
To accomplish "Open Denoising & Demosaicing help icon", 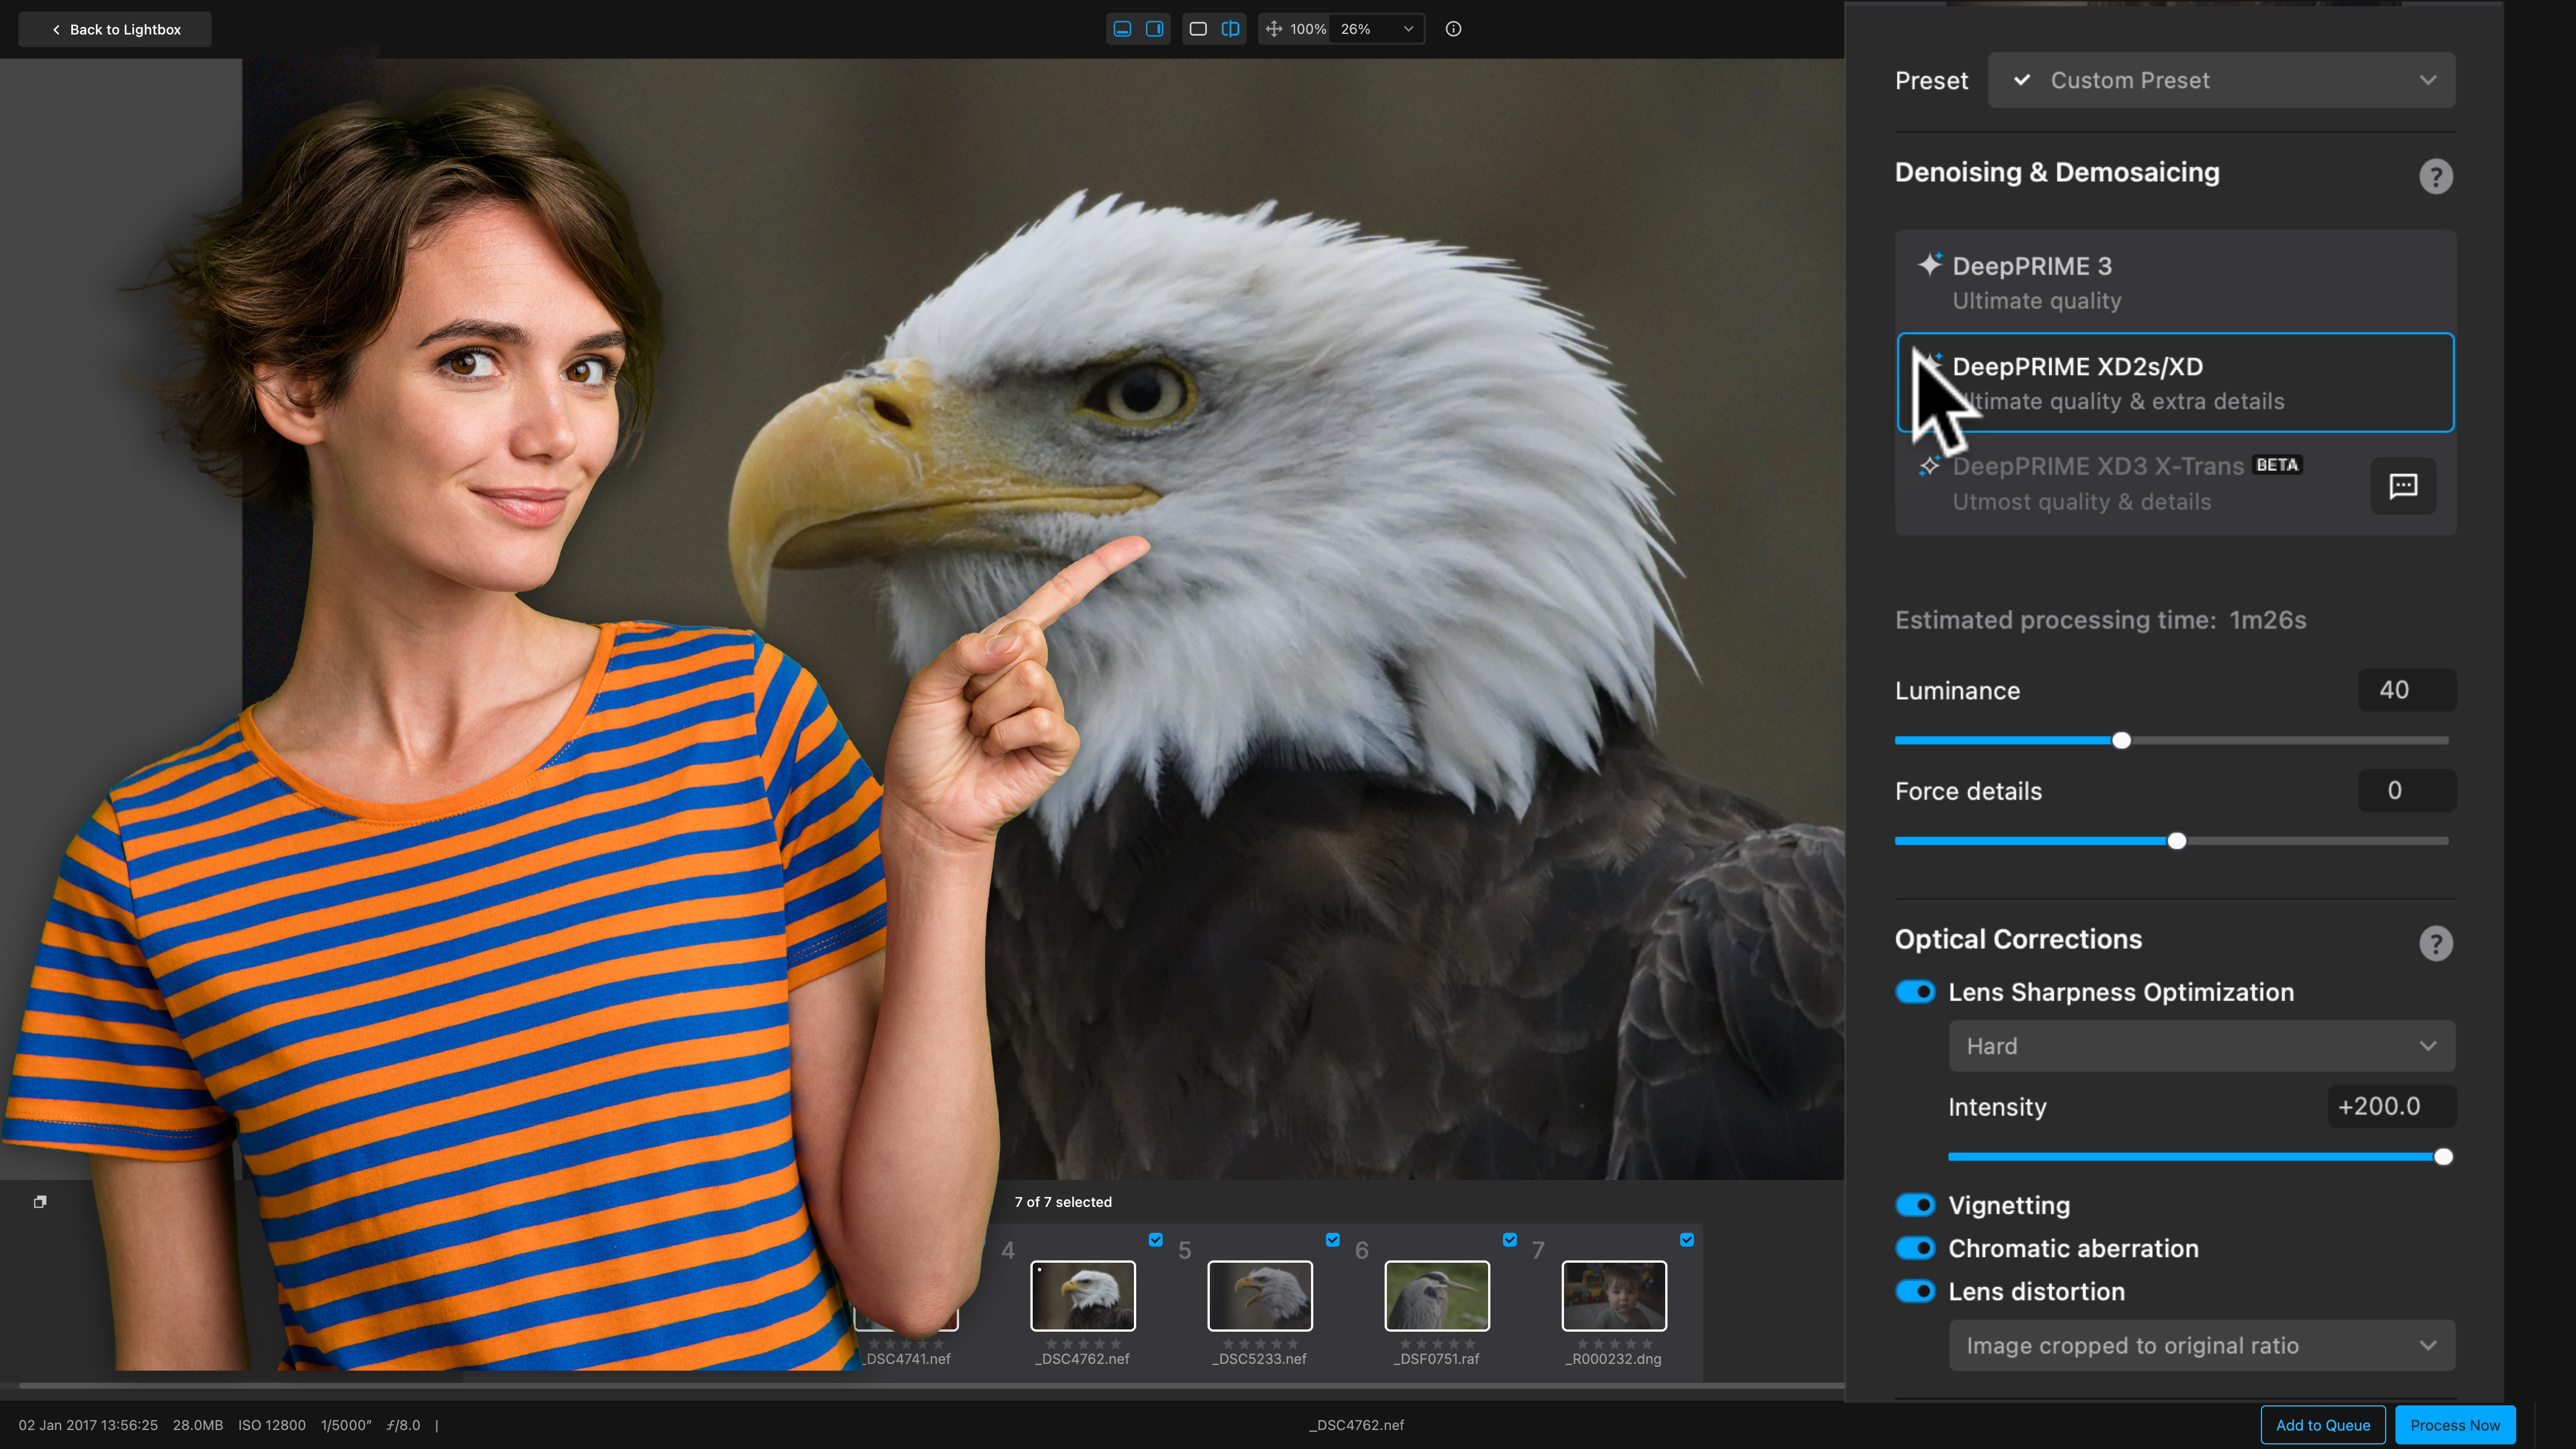I will 2435,176.
